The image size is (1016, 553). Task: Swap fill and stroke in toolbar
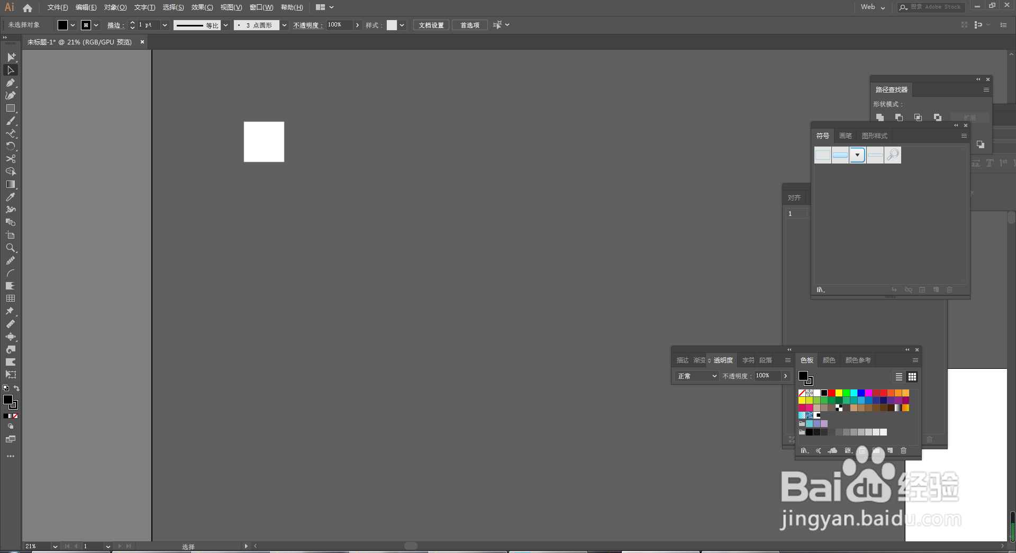tap(16, 388)
